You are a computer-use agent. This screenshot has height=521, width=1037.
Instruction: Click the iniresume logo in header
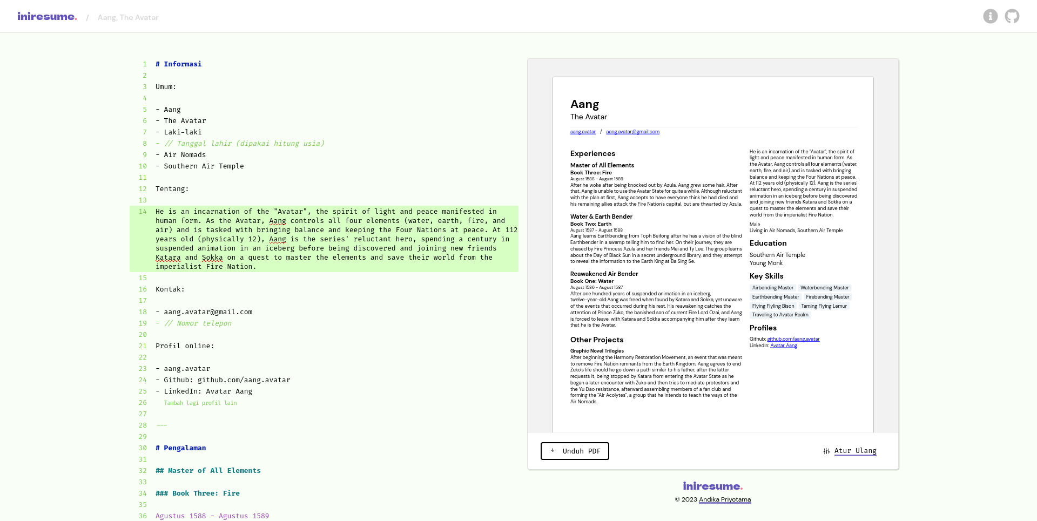click(x=47, y=16)
